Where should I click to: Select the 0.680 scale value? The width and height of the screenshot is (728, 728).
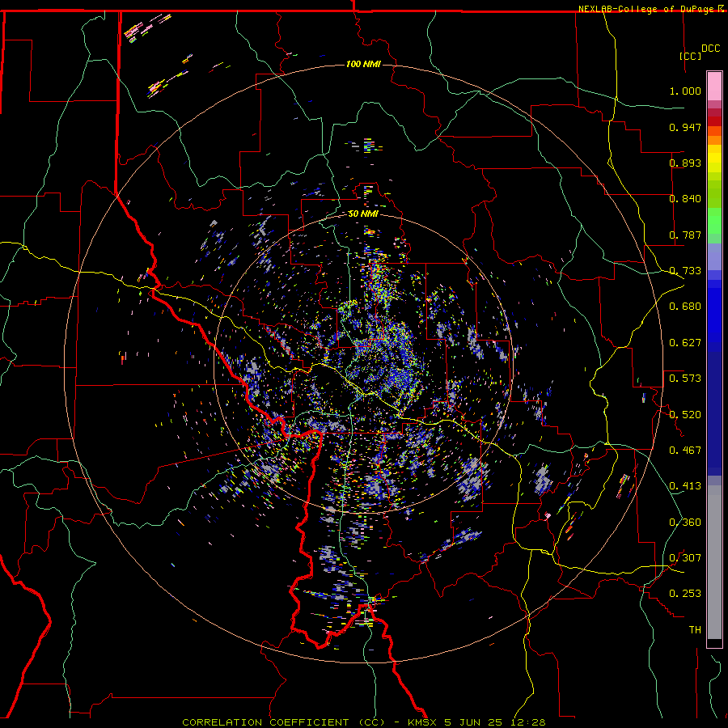685,307
